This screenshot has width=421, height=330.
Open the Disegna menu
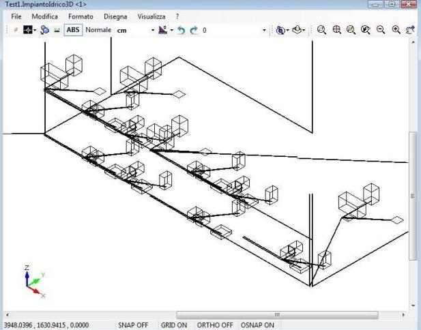click(115, 16)
